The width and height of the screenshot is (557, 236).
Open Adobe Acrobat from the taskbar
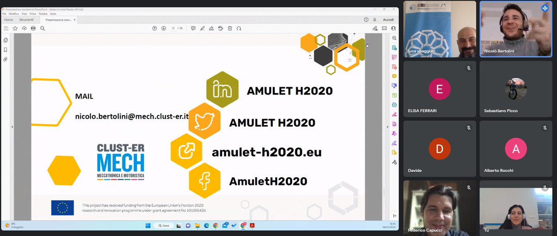click(253, 225)
